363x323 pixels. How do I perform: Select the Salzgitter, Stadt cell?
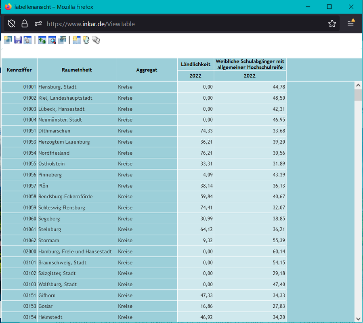point(77,273)
